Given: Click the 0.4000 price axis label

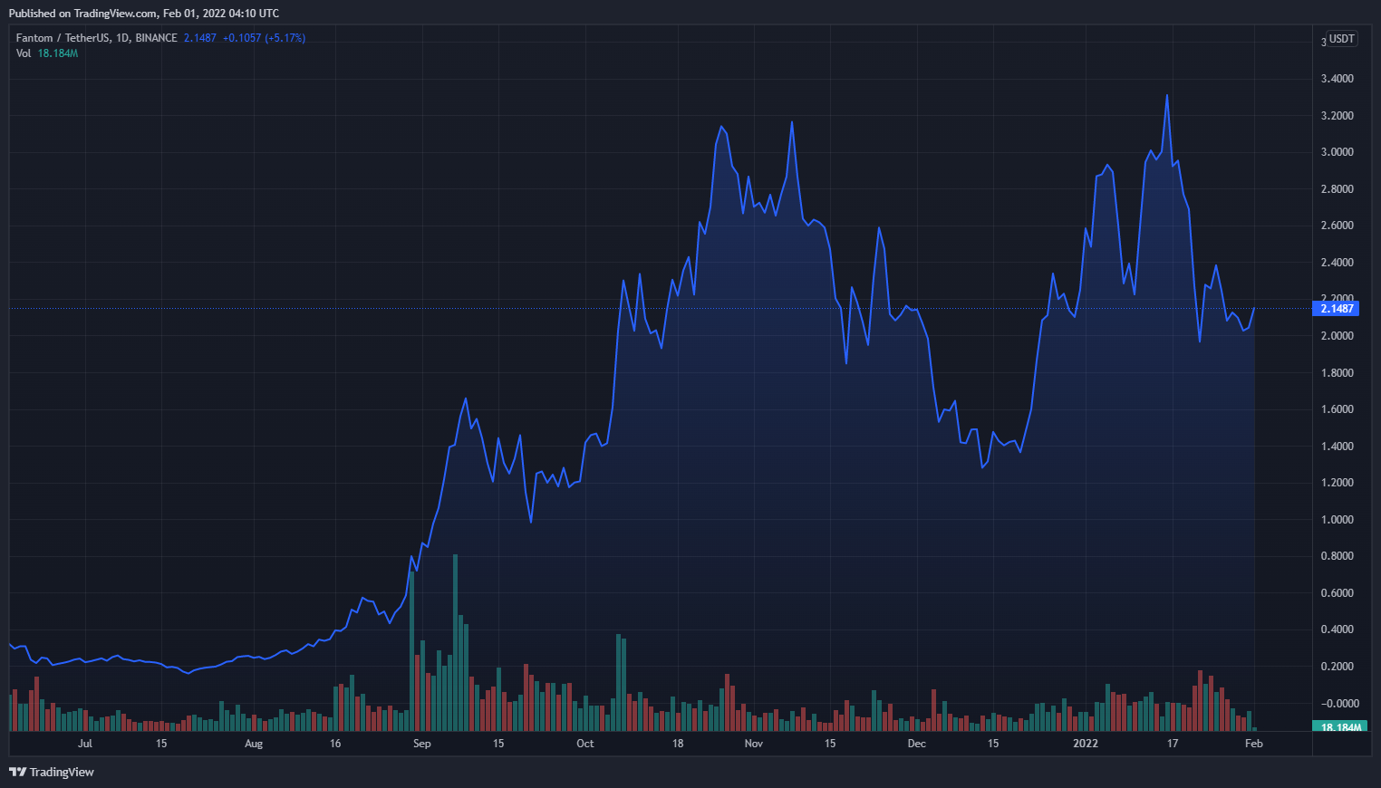Looking at the screenshot, I should click(1338, 629).
